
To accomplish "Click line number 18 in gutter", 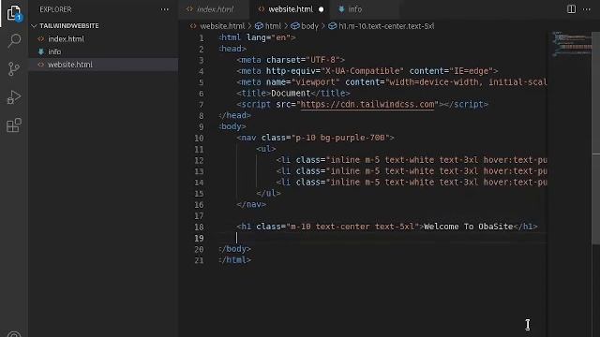I will click(199, 227).
